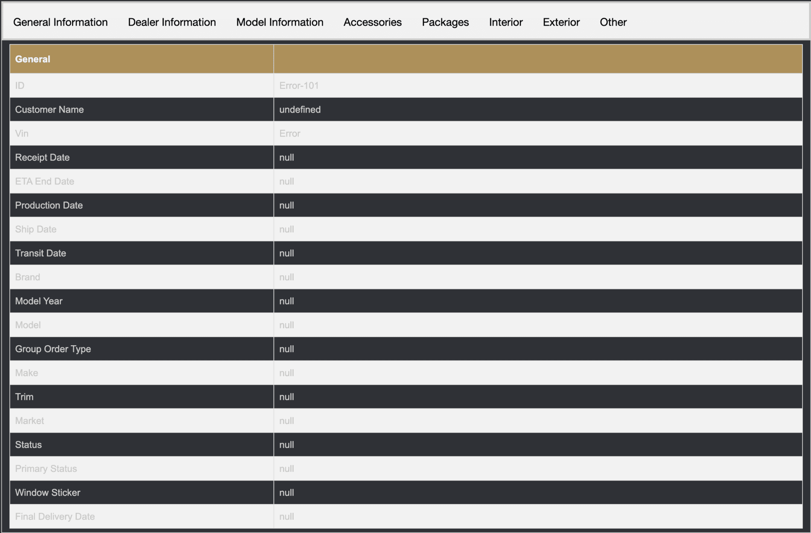Click the Window Sticker label
The width and height of the screenshot is (811, 533).
[47, 492]
